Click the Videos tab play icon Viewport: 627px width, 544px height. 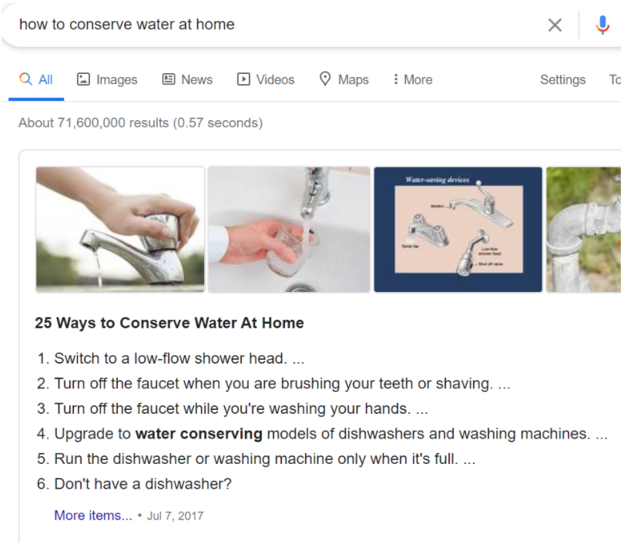pos(243,79)
